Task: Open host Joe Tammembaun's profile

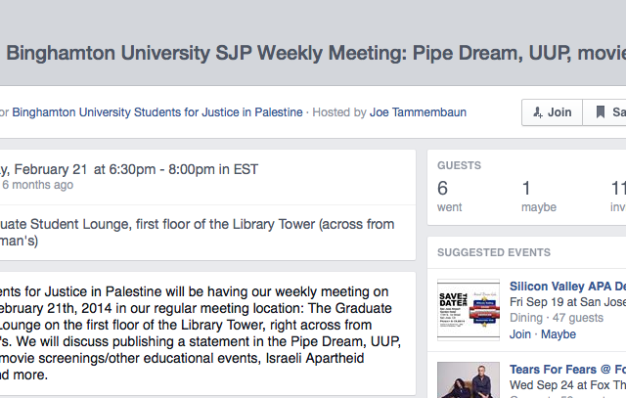Action: click(x=418, y=112)
